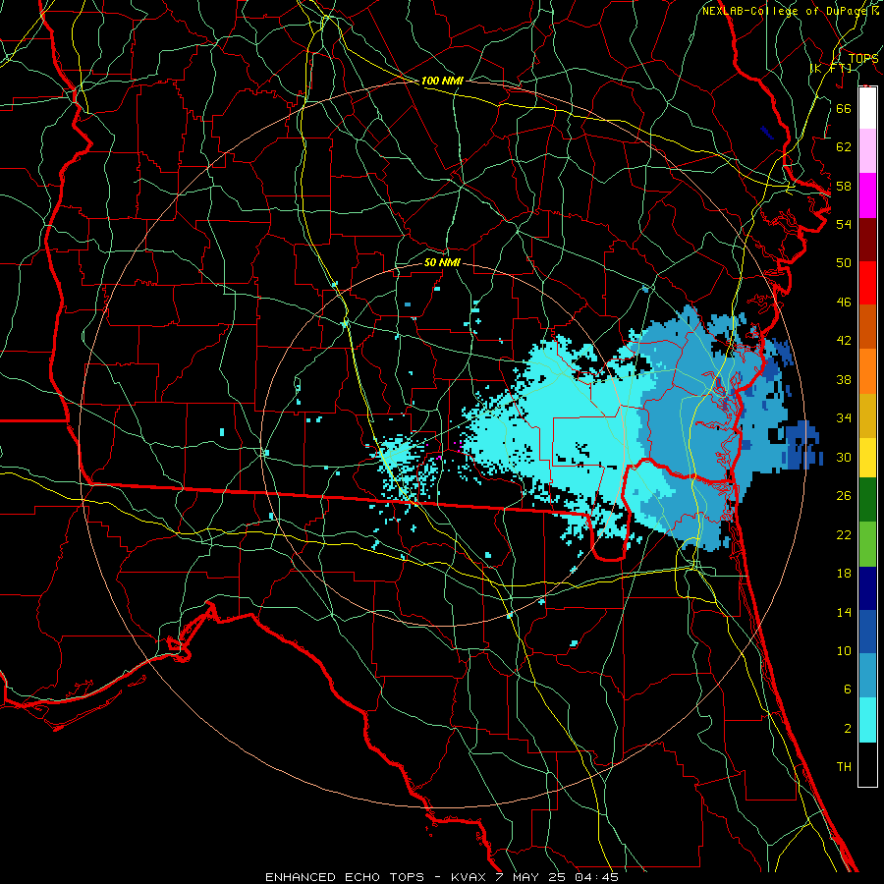Image resolution: width=884 pixels, height=884 pixels.
Task: Click the '34' legend value
Action: pos(844,418)
